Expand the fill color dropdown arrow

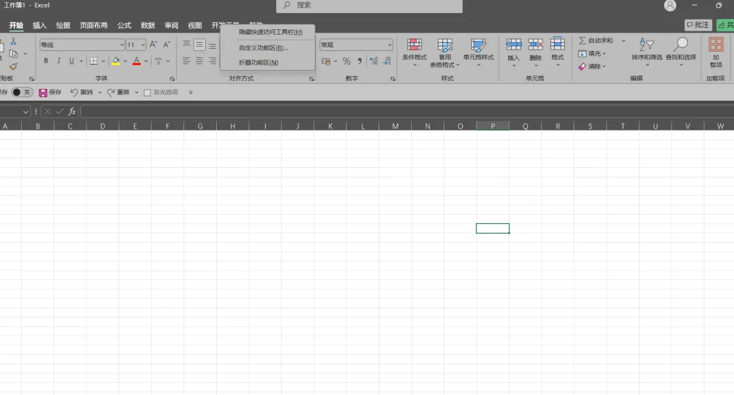(x=125, y=61)
